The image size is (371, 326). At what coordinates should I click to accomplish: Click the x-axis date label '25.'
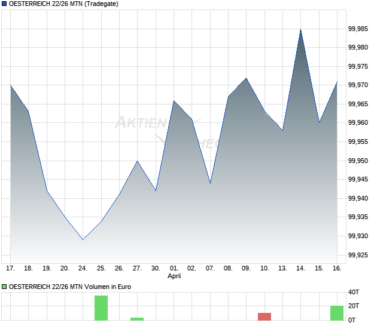[101, 269]
